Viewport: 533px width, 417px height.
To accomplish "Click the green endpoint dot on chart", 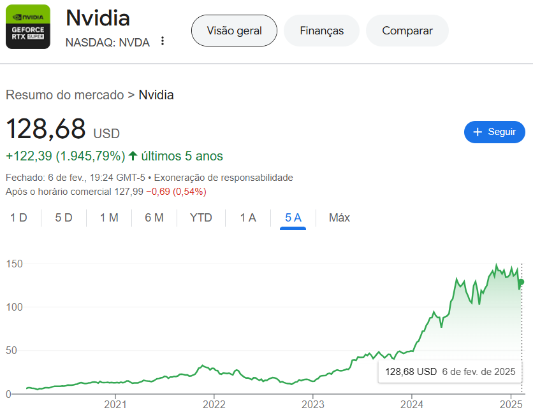I will (521, 282).
